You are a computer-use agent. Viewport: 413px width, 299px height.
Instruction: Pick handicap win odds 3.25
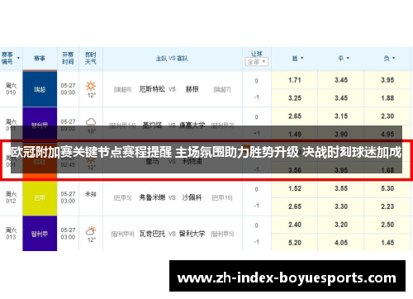[x=295, y=98]
